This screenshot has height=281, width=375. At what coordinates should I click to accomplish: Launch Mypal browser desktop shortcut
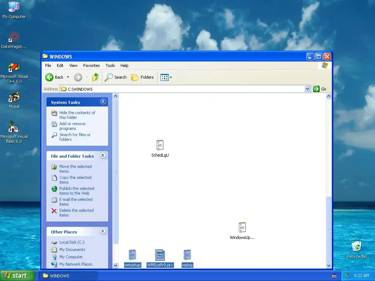14,97
